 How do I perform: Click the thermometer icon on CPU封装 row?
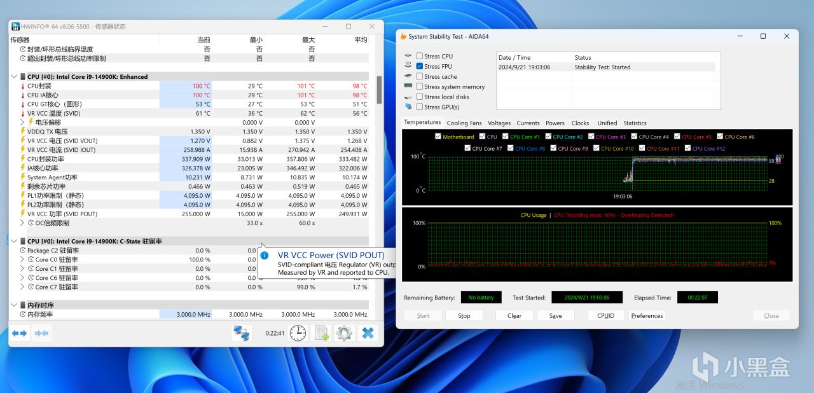[23, 86]
